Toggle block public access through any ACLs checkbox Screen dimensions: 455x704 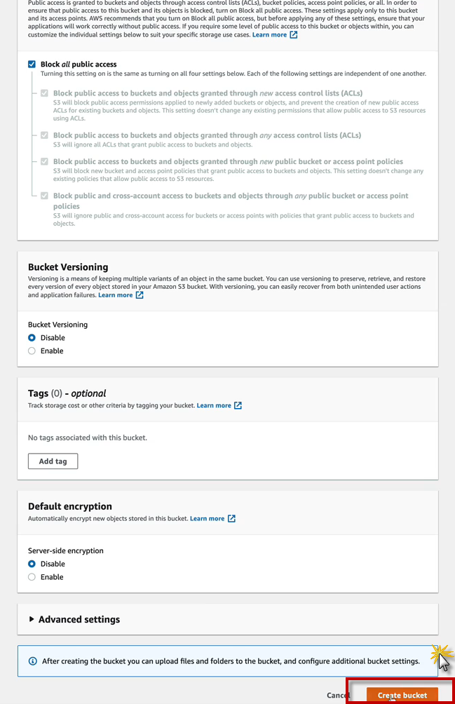(x=45, y=135)
